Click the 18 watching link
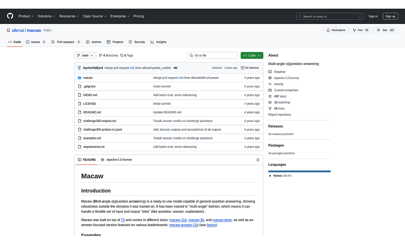This screenshot has width=405, height=245. [x=282, y=102]
